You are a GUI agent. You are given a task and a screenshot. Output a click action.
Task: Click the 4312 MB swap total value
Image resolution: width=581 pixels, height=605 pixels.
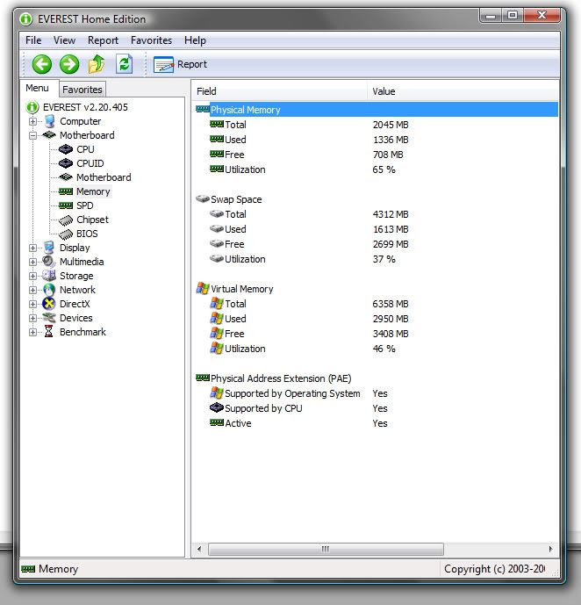pos(391,214)
